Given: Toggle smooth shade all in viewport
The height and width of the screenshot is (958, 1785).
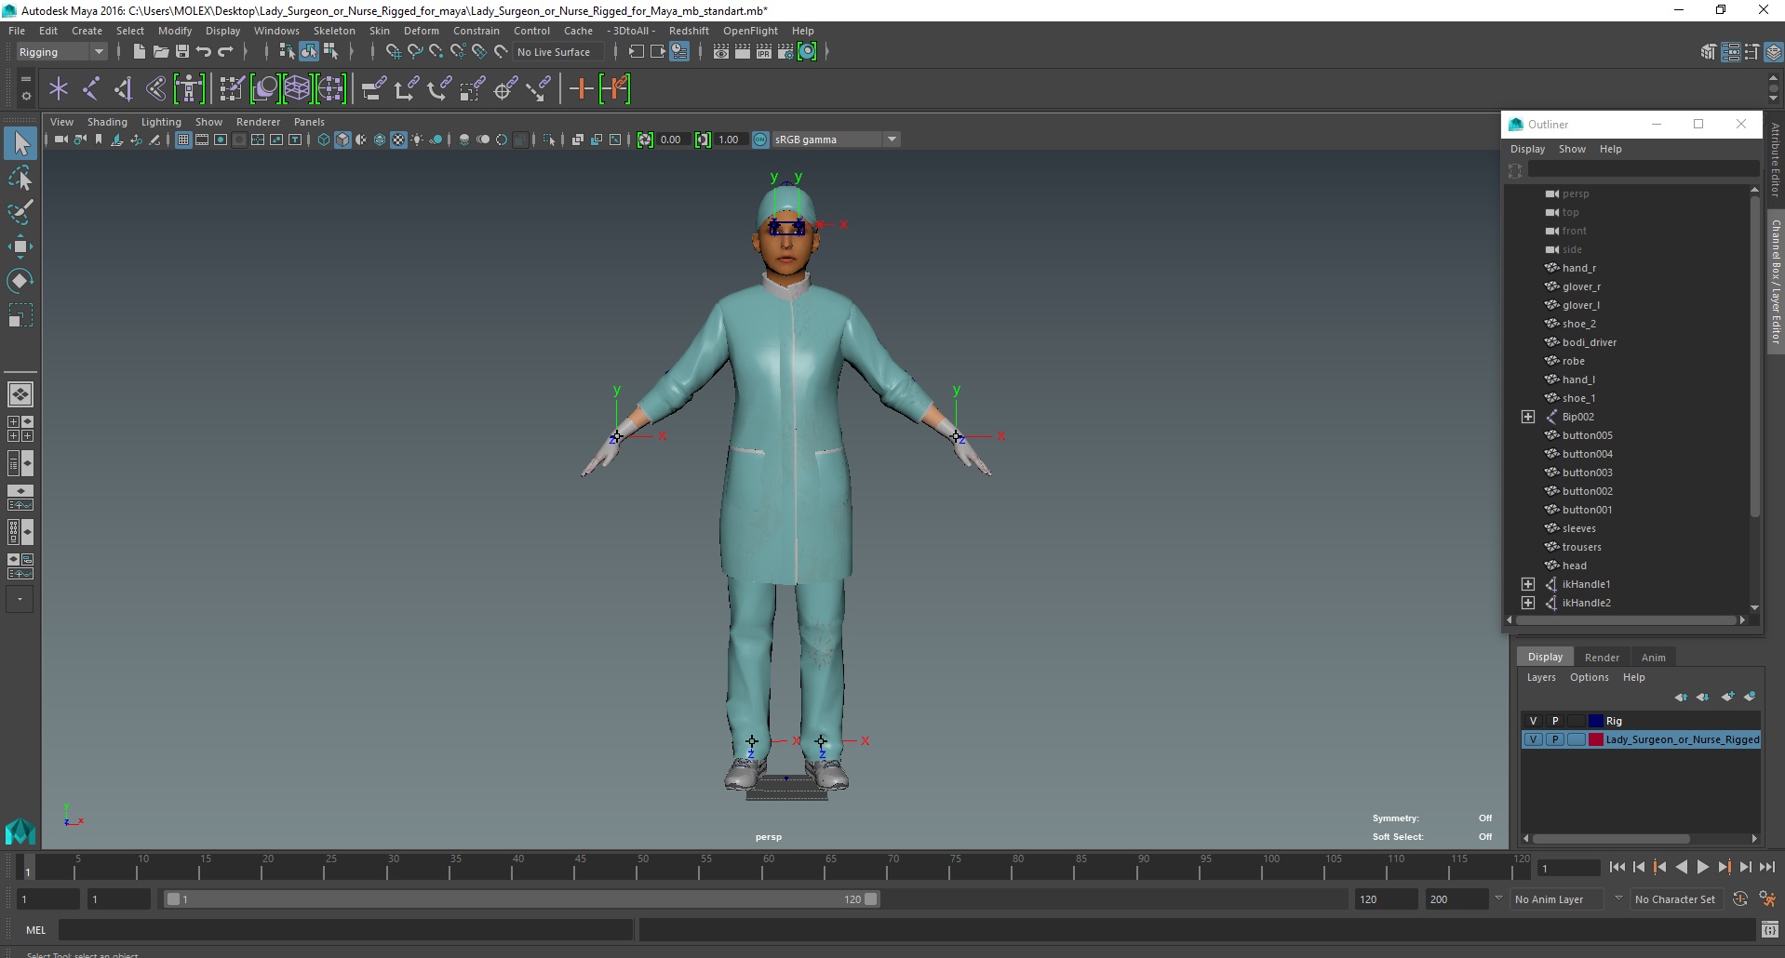Looking at the screenshot, I should (x=342, y=140).
